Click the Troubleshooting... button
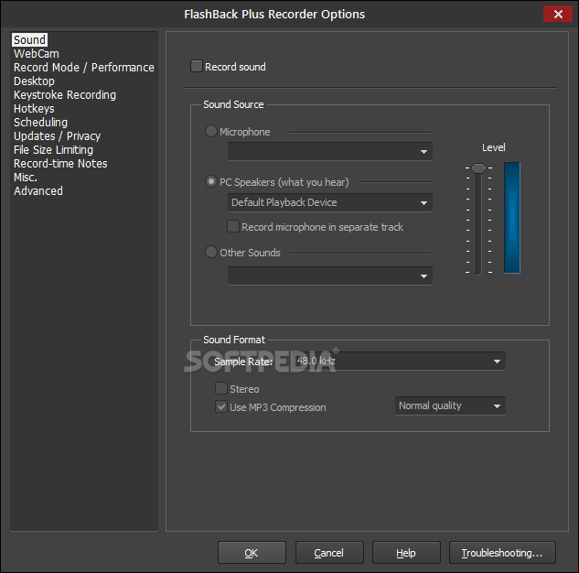 (502, 553)
